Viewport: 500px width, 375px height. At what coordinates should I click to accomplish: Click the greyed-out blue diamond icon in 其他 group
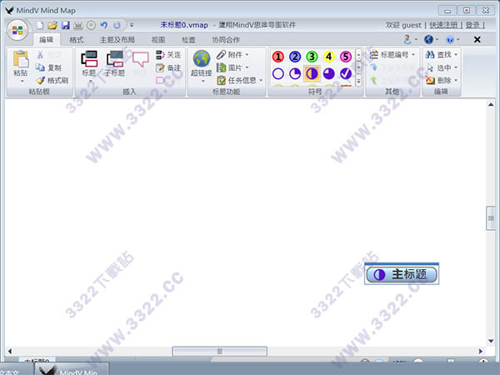[x=374, y=67]
